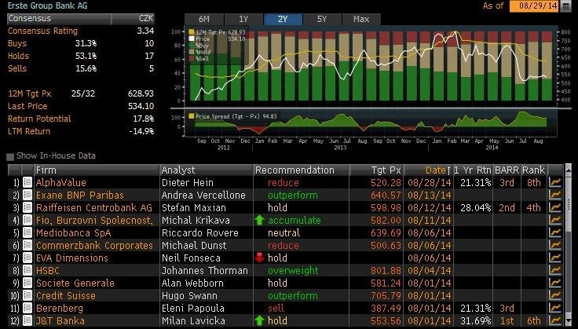578x329 pixels.
Task: Show chart icon for HSBC row
Action: pyautogui.click(x=554, y=270)
